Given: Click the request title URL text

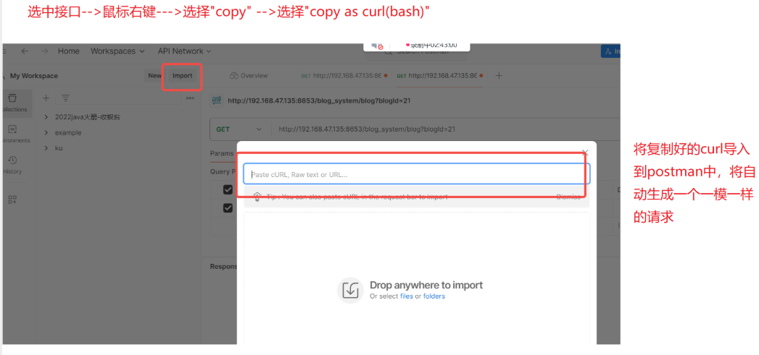Looking at the screenshot, I should (320, 100).
